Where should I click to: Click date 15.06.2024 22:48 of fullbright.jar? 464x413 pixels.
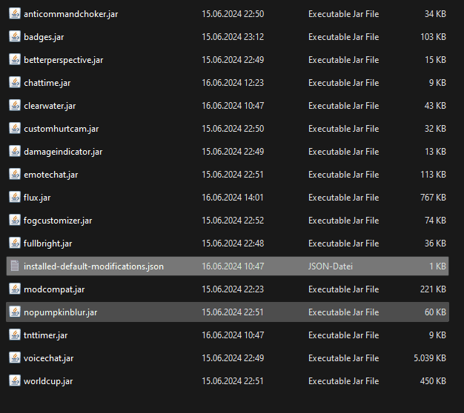point(233,243)
